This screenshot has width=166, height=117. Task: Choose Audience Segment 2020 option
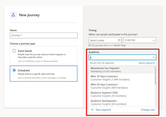tap(121, 94)
